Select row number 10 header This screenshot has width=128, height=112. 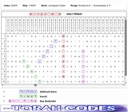[4, 82]
